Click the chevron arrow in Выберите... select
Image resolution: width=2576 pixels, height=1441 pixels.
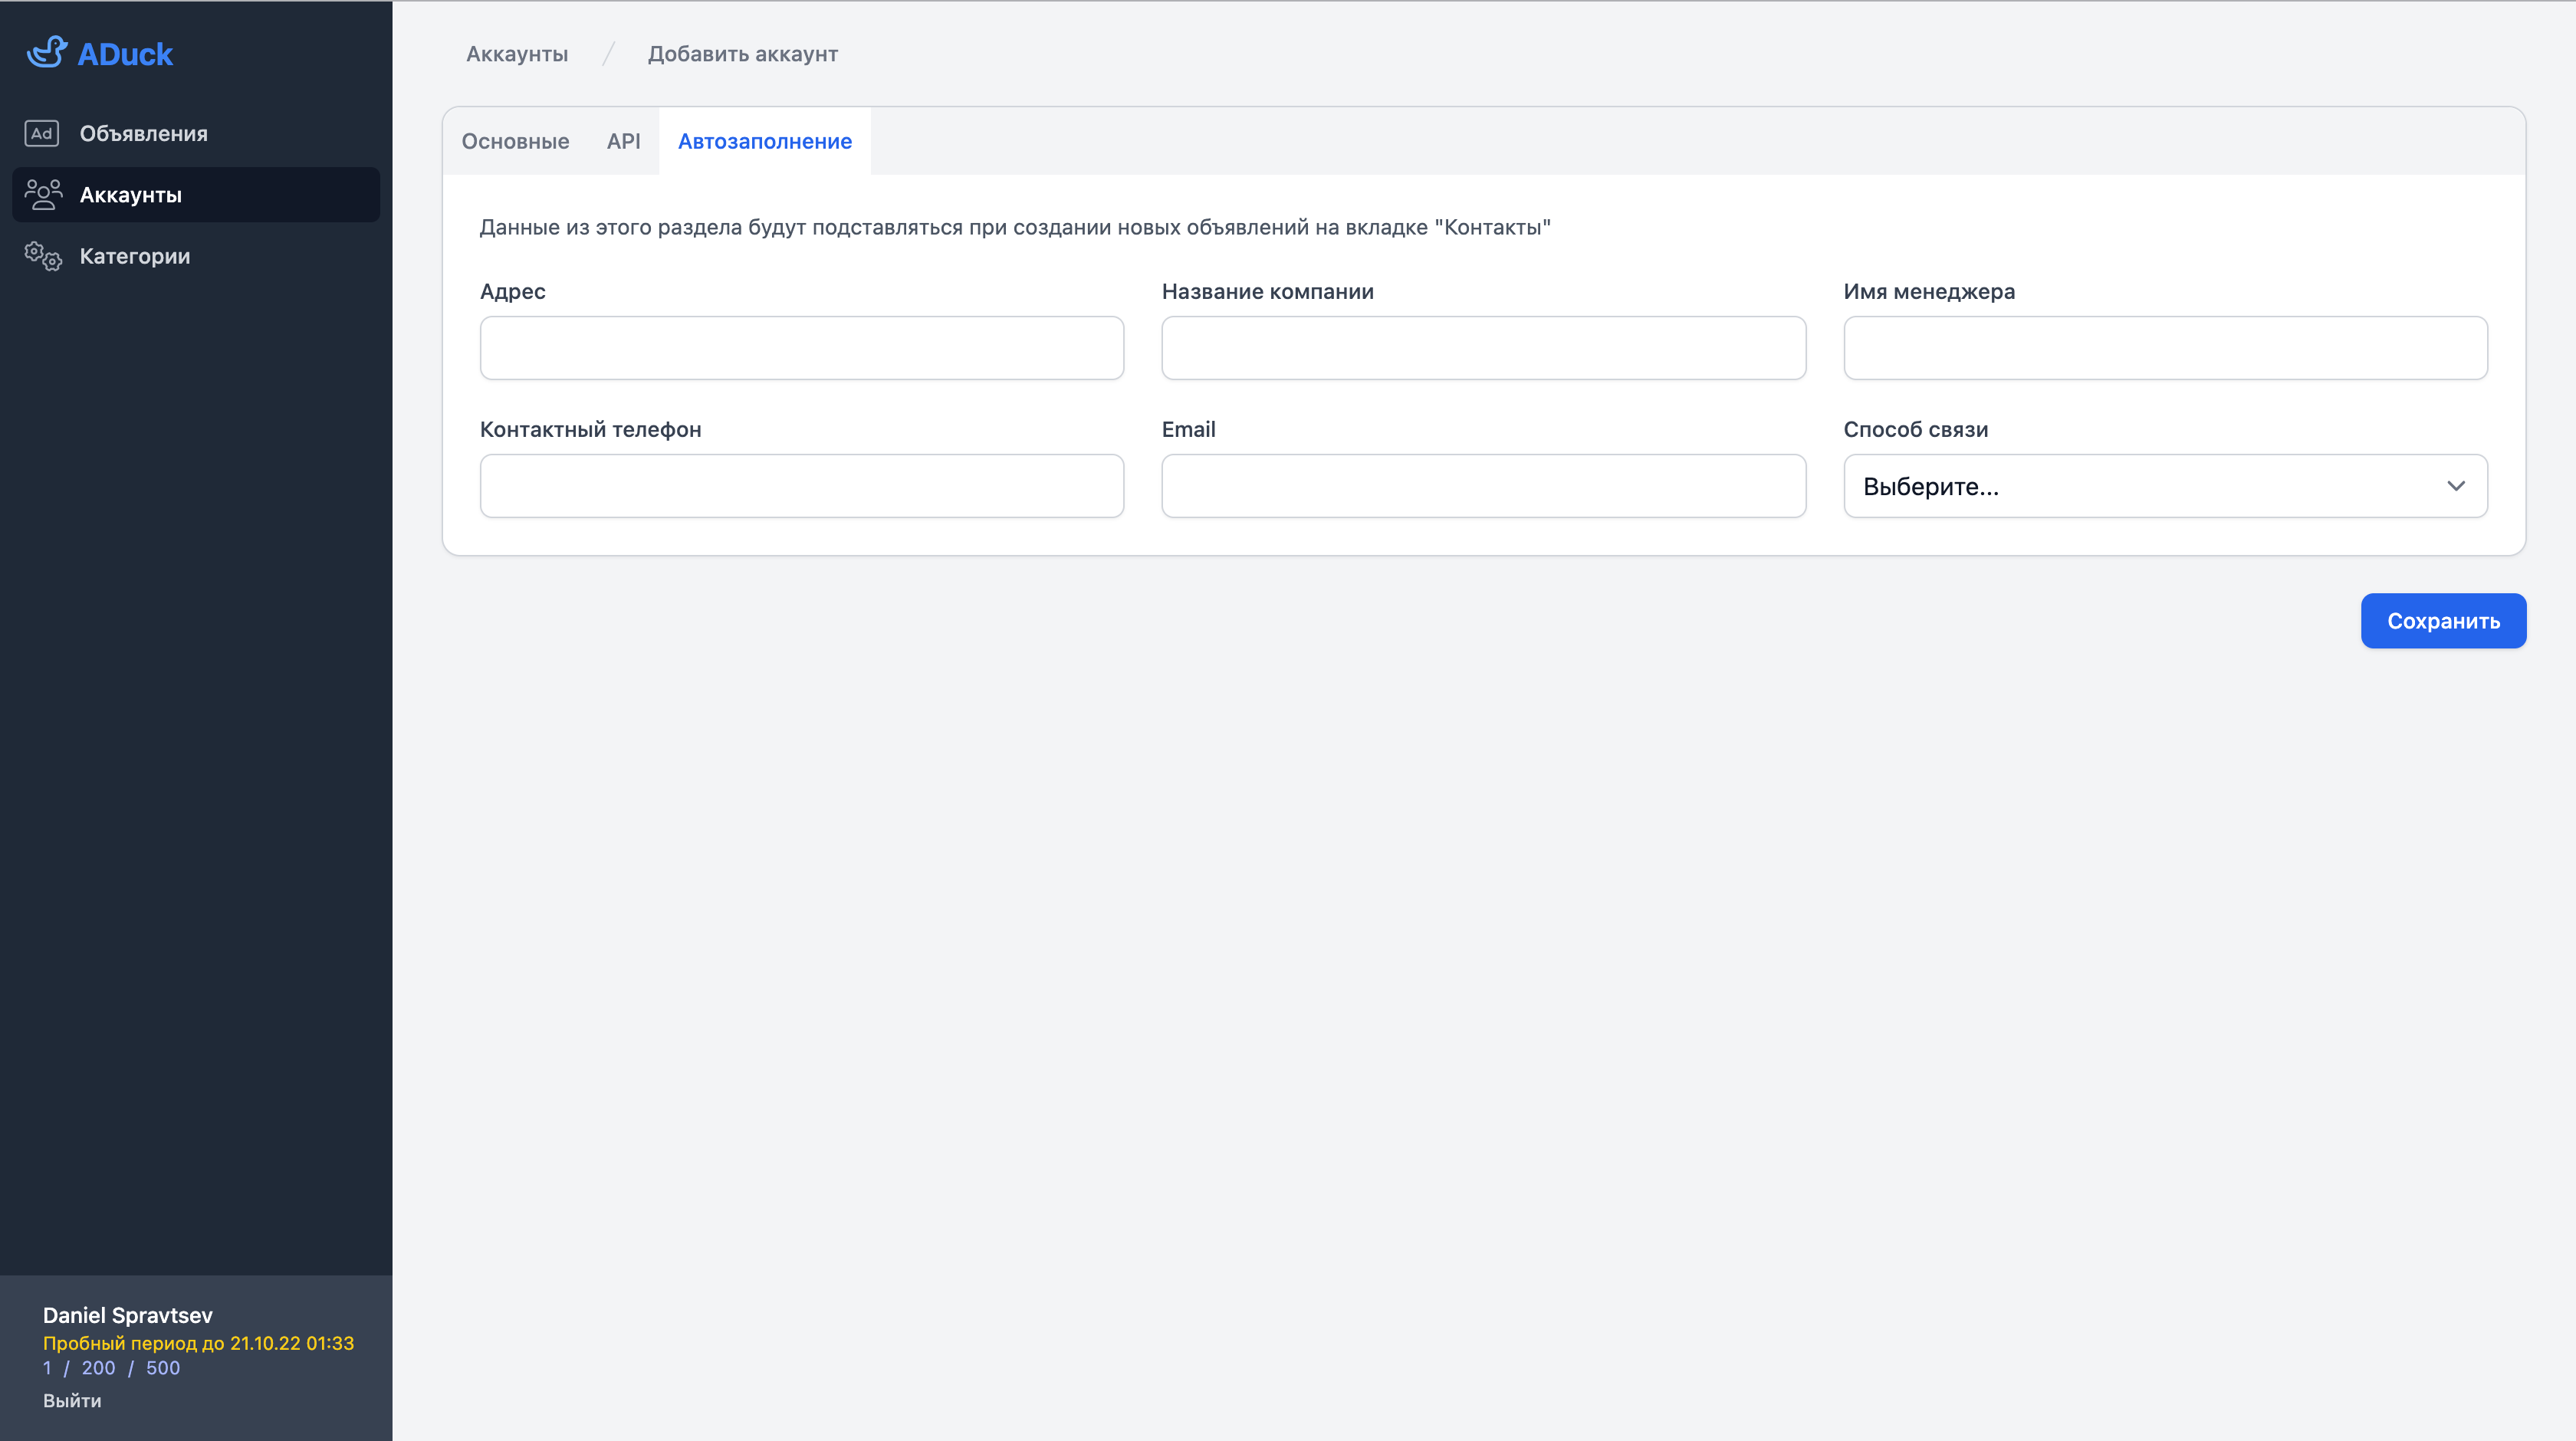(2455, 486)
